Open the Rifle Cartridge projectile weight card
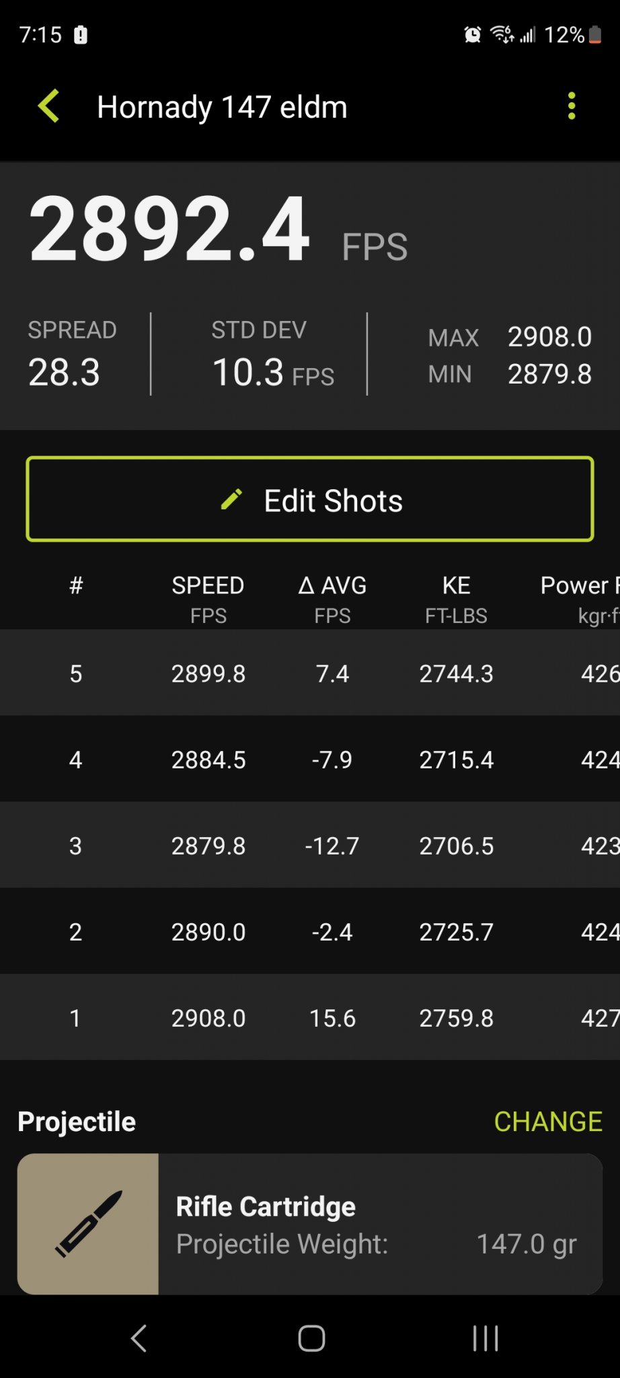Viewport: 620px width, 1378px height. (310, 1224)
